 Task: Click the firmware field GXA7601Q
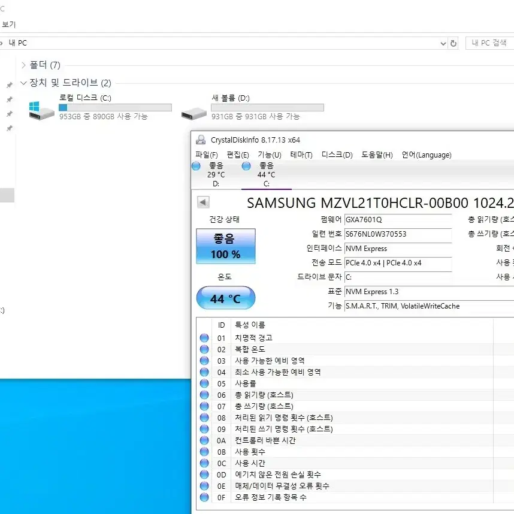coord(398,220)
